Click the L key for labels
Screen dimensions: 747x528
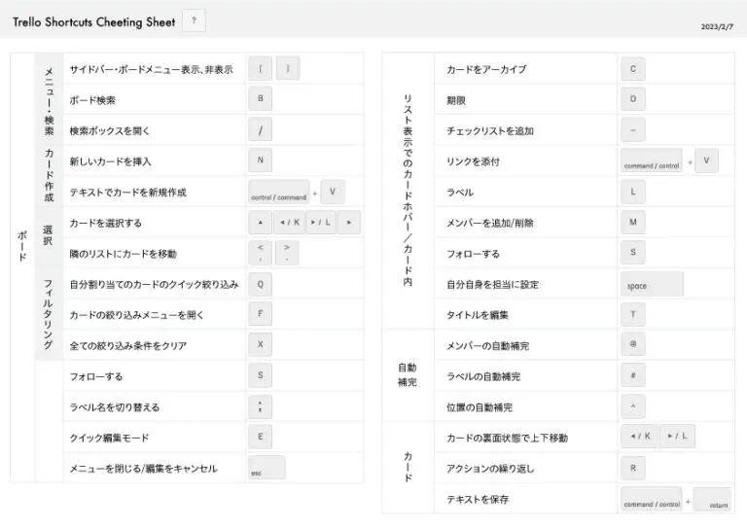[x=632, y=192]
